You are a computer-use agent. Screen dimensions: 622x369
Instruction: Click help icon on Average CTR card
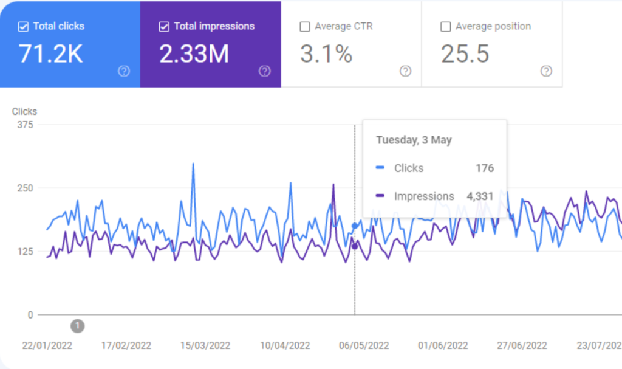click(405, 71)
